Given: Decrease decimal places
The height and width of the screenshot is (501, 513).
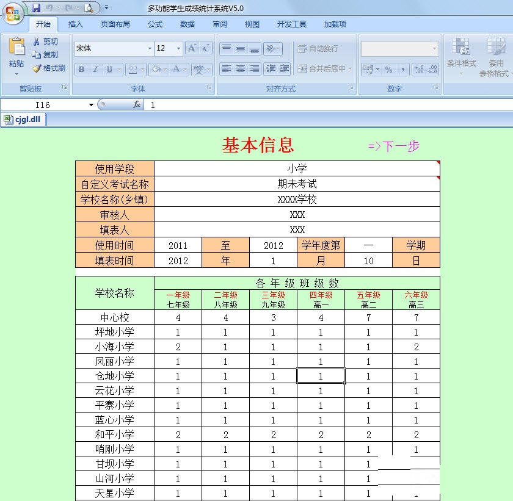Looking at the screenshot, I should pos(432,70).
